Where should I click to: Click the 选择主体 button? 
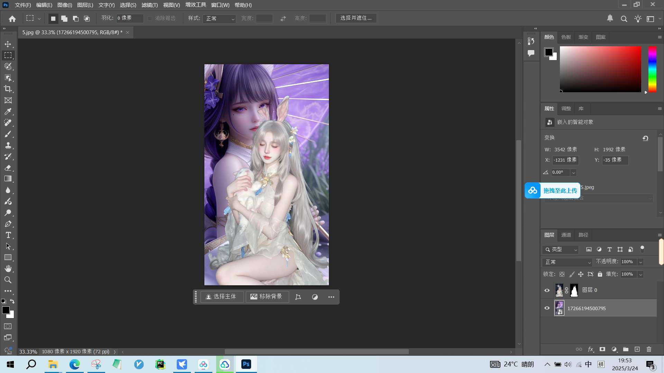(221, 297)
